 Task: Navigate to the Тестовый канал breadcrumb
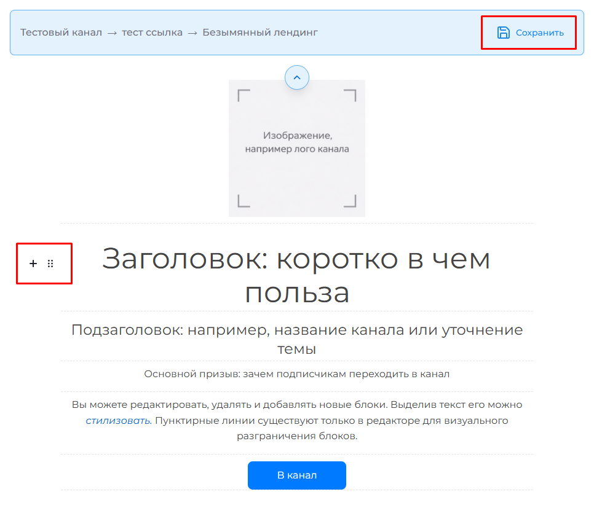pos(60,32)
